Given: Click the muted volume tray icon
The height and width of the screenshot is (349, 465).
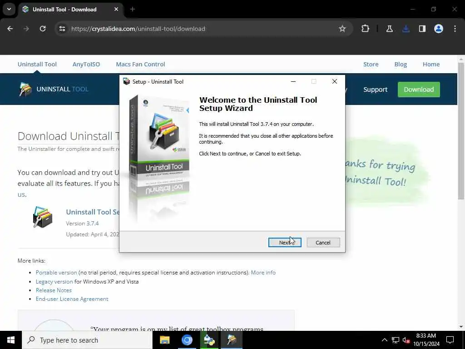Looking at the screenshot, I should pyautogui.click(x=406, y=340).
